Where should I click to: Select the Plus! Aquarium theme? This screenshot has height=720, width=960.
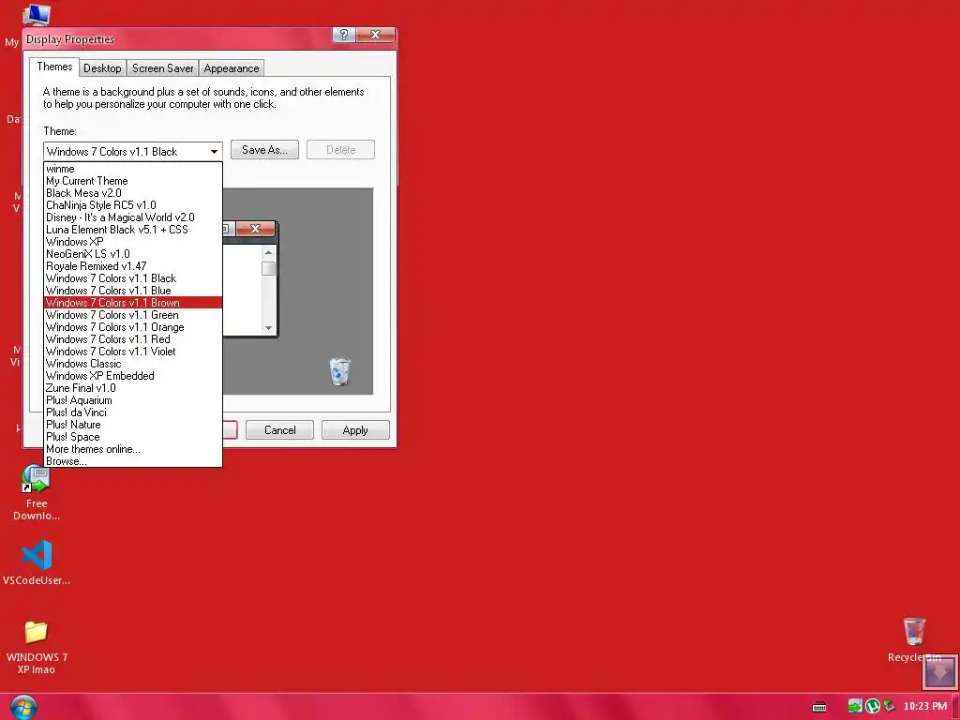point(133,400)
